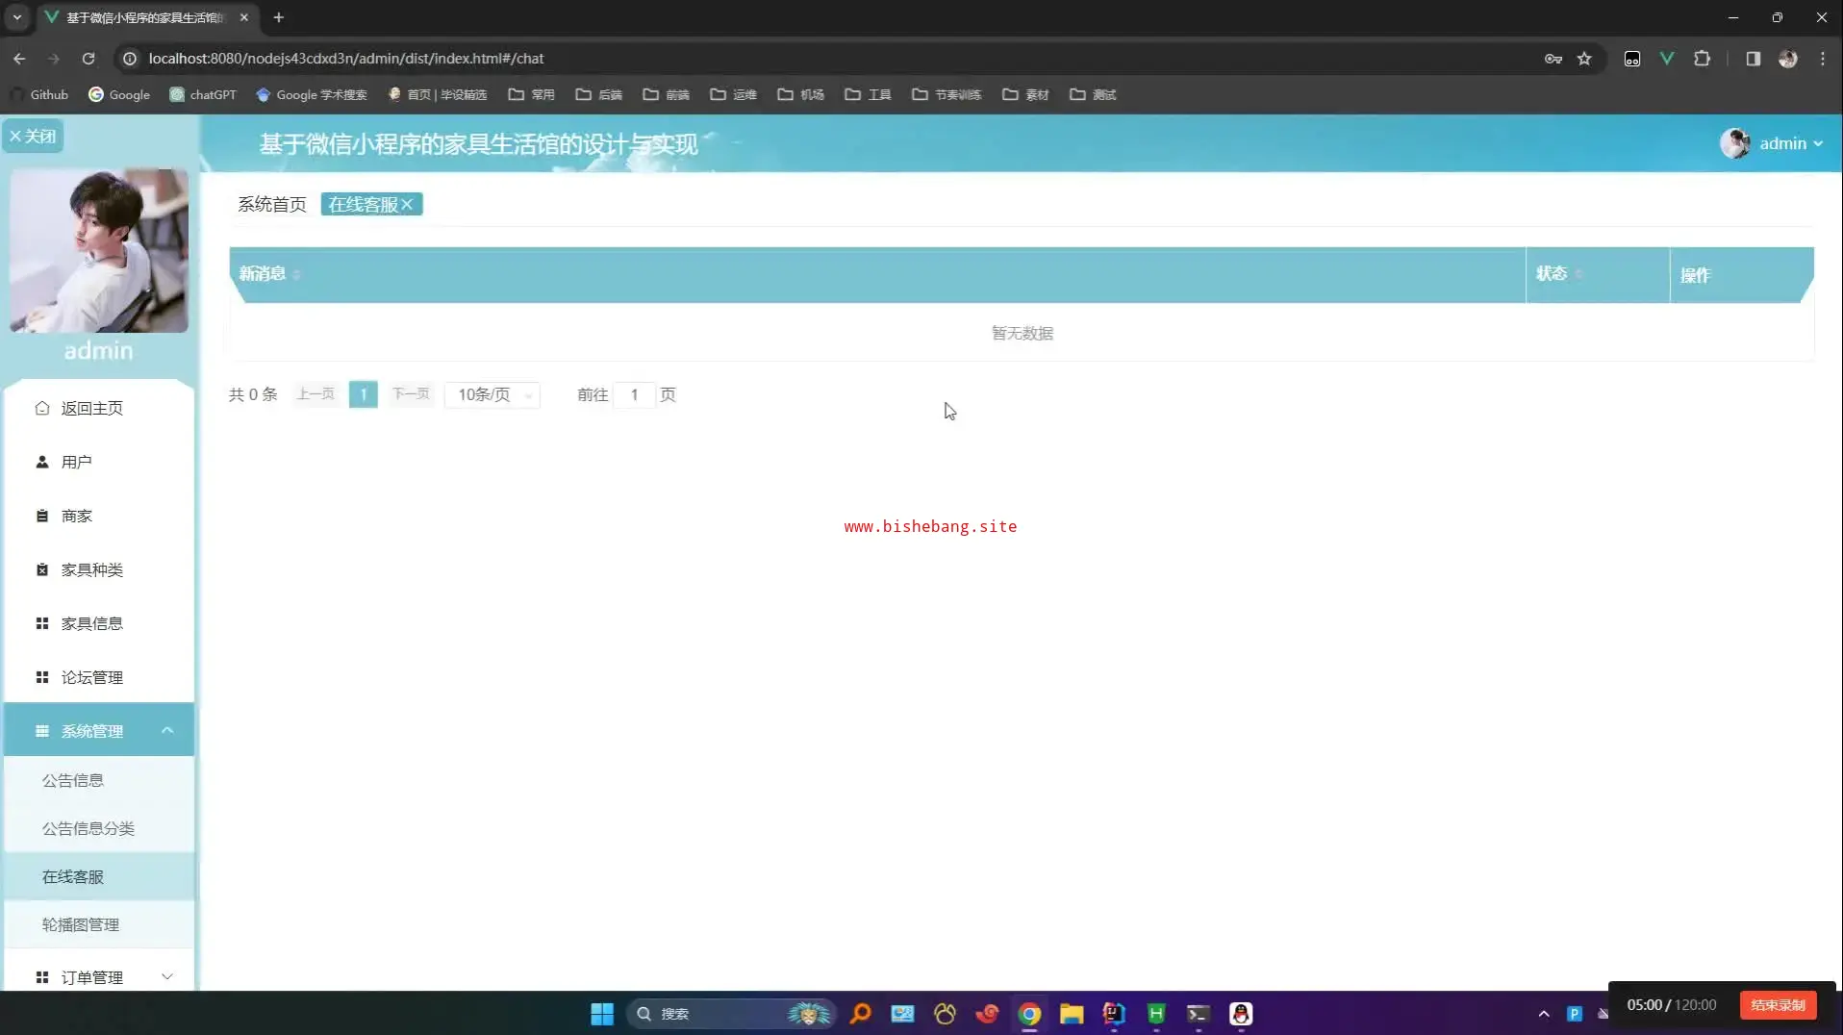1843x1035 pixels.
Task: Open the browser tab search dropdown
Action: [17, 17]
